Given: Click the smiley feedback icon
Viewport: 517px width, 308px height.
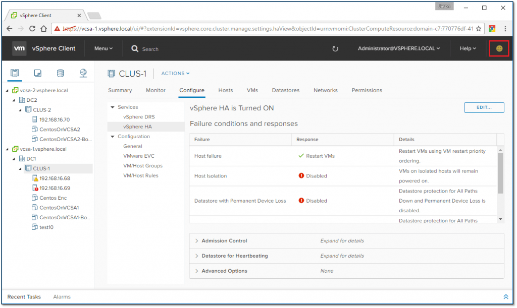Looking at the screenshot, I should point(499,48).
